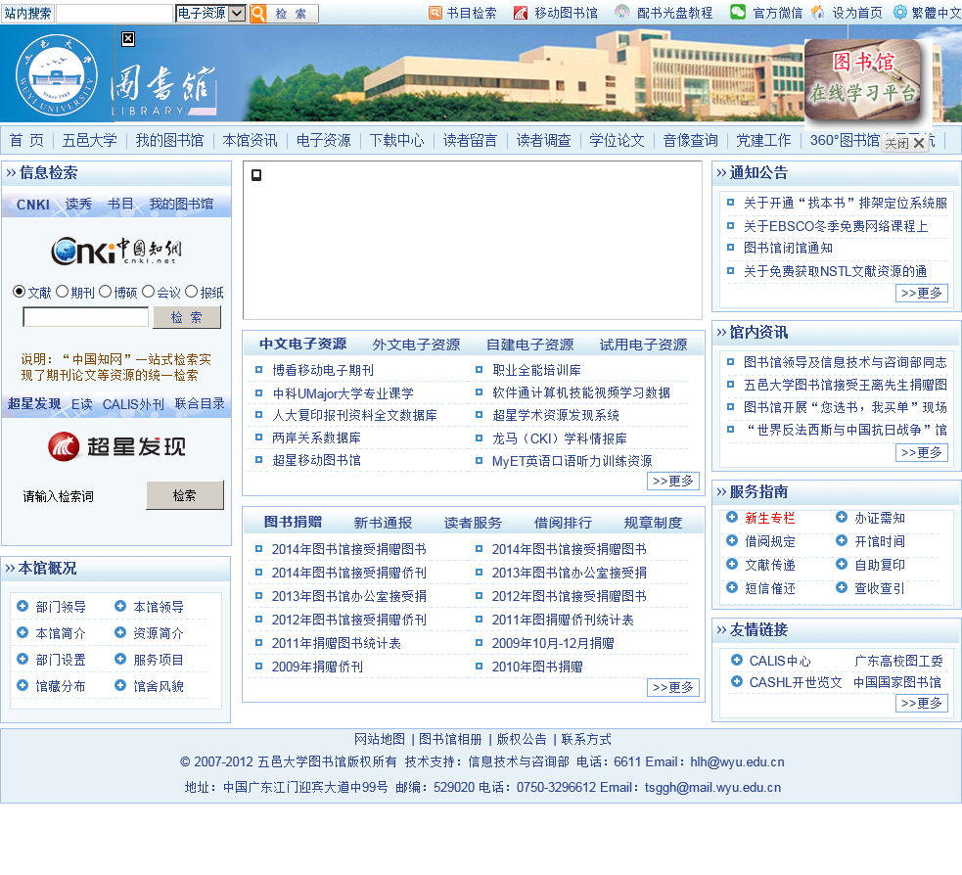The width and height of the screenshot is (962, 875).
Task: Click the orange magnifier search icon
Action: click(258, 13)
